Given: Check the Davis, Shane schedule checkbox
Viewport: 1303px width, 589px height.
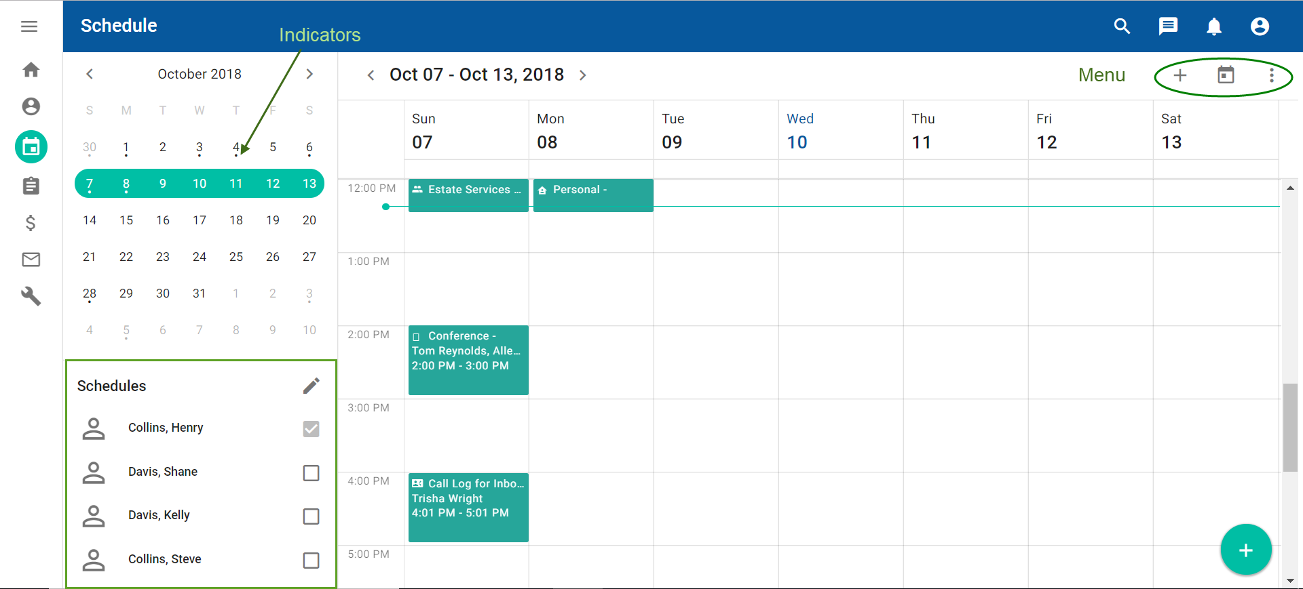Looking at the screenshot, I should 311,472.
